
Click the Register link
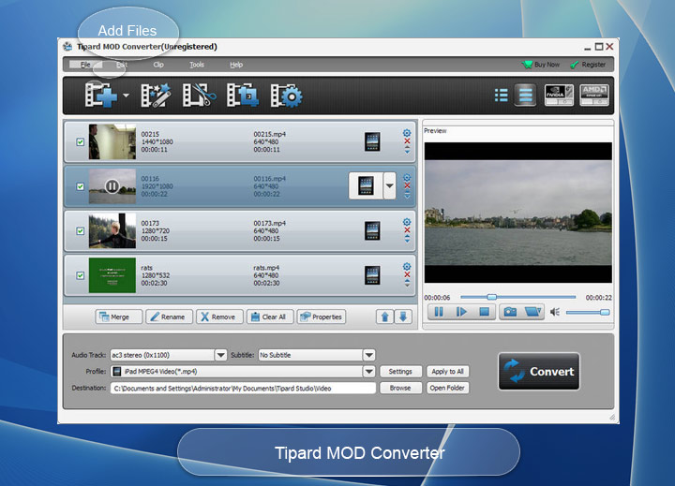tap(588, 65)
